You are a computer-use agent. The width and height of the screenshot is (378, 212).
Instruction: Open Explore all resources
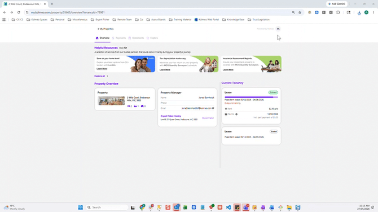[101, 76]
